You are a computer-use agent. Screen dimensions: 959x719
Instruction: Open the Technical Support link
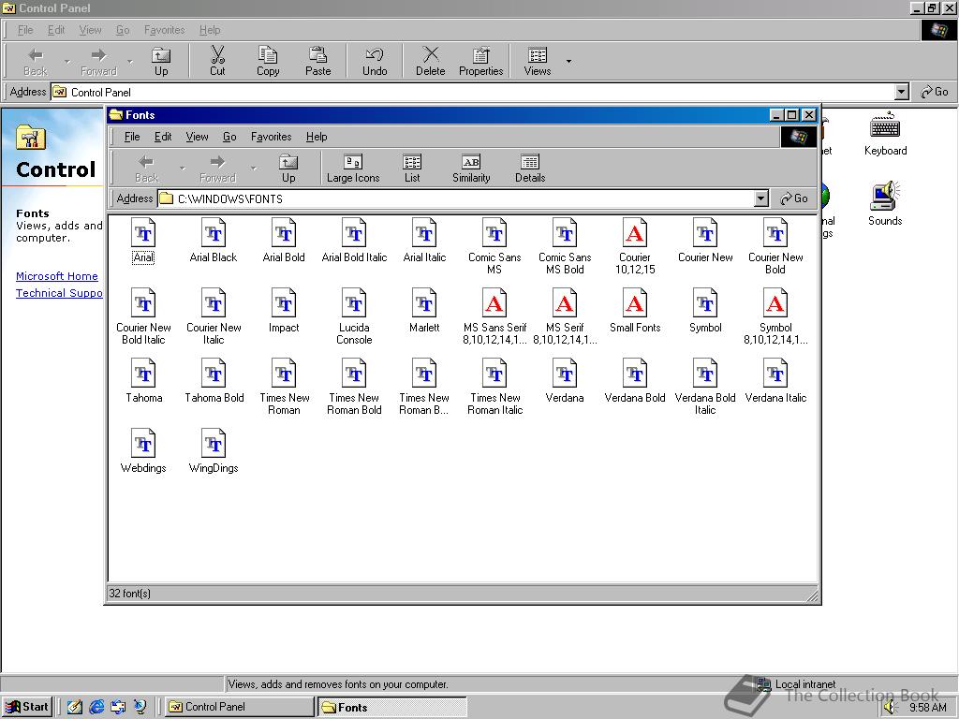(x=59, y=293)
